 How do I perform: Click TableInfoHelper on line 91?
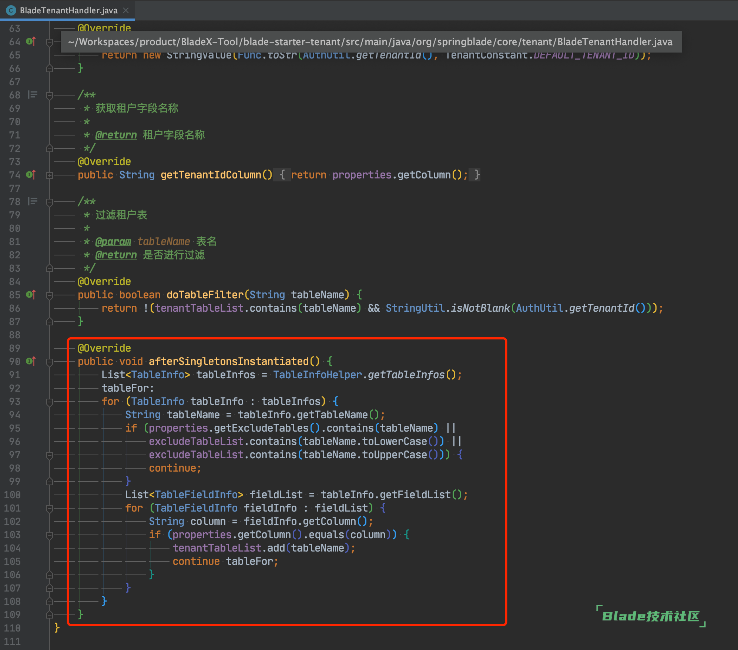[318, 375]
